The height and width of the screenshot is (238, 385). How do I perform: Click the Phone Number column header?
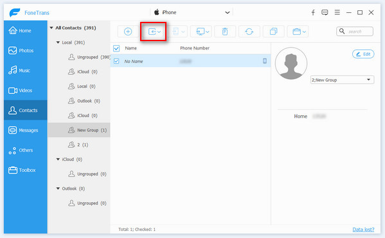195,48
